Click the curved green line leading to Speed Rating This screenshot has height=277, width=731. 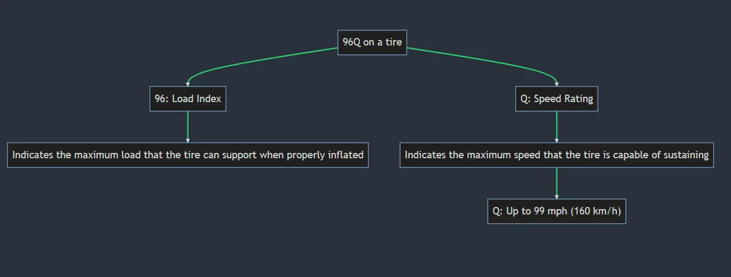click(x=482, y=61)
